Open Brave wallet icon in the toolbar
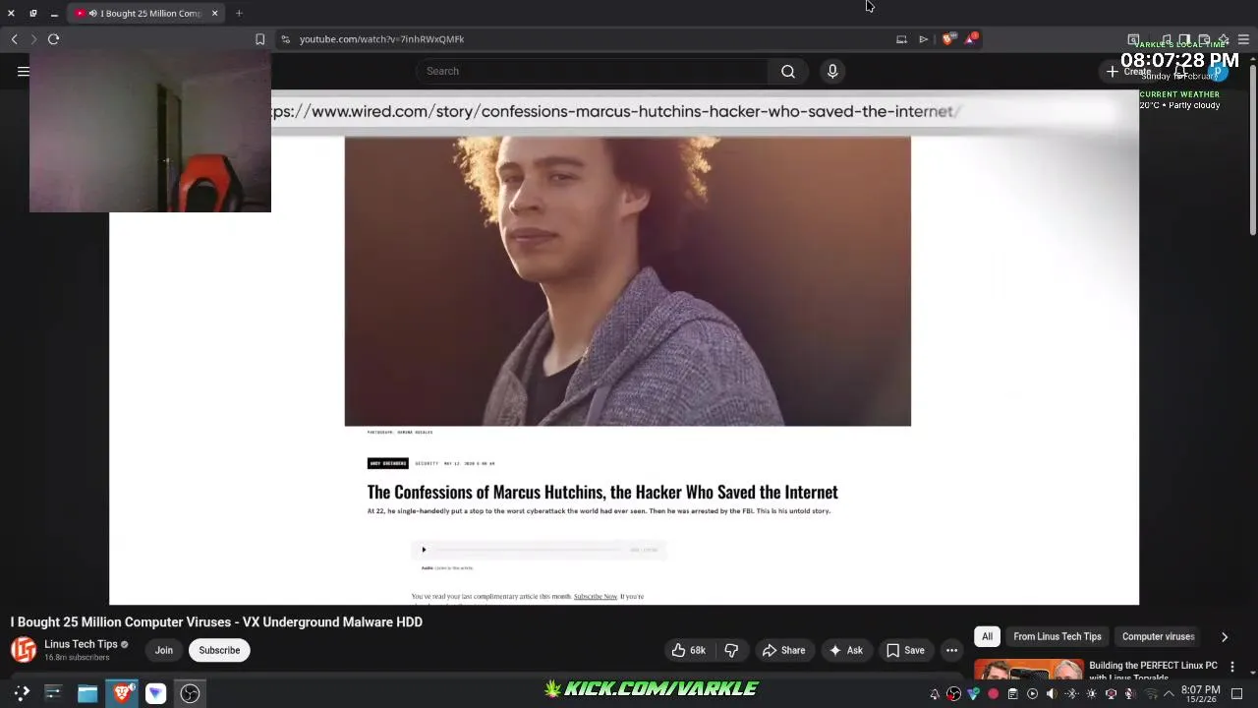 (1204, 39)
